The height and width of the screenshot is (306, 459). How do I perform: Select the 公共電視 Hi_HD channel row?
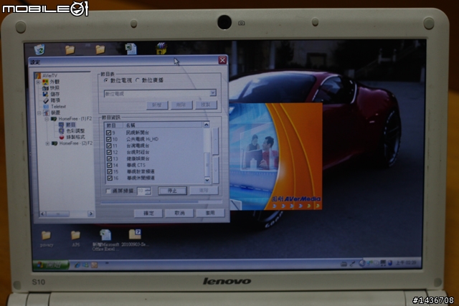tap(154, 139)
